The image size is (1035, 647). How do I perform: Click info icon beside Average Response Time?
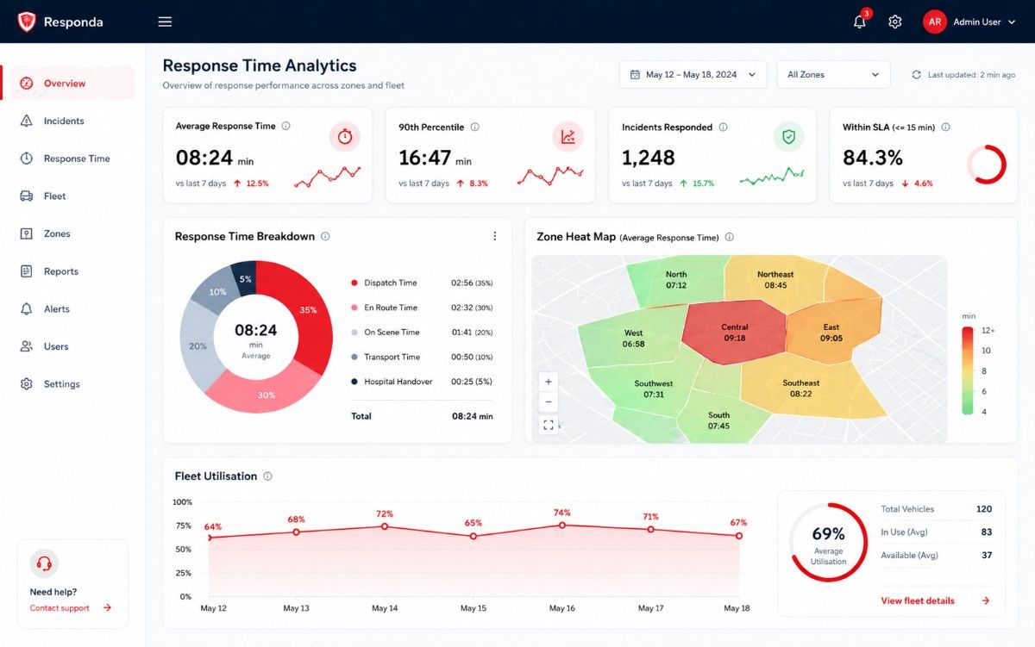[286, 126]
